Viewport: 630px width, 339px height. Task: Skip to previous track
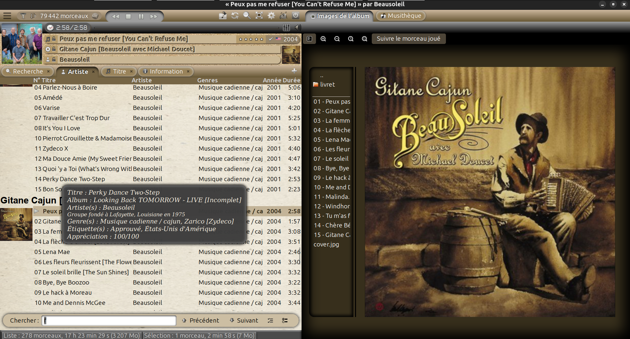(x=115, y=16)
